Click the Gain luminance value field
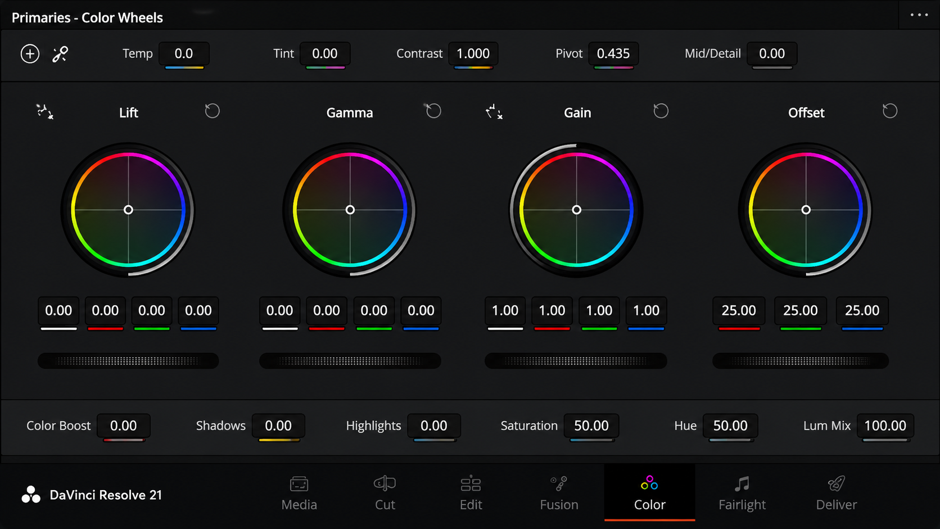Image resolution: width=940 pixels, height=529 pixels. point(505,311)
